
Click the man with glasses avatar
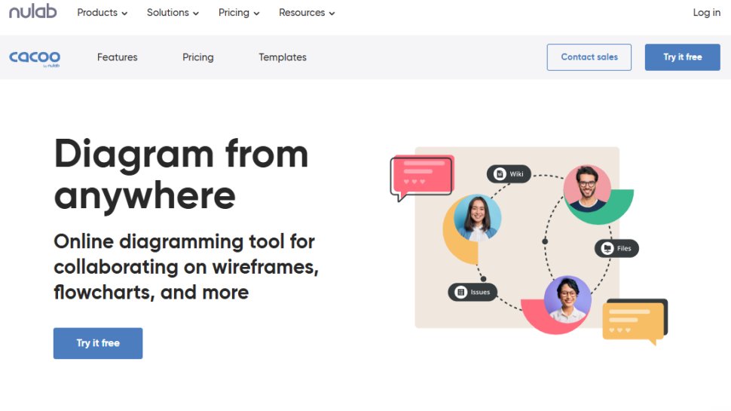(587, 189)
